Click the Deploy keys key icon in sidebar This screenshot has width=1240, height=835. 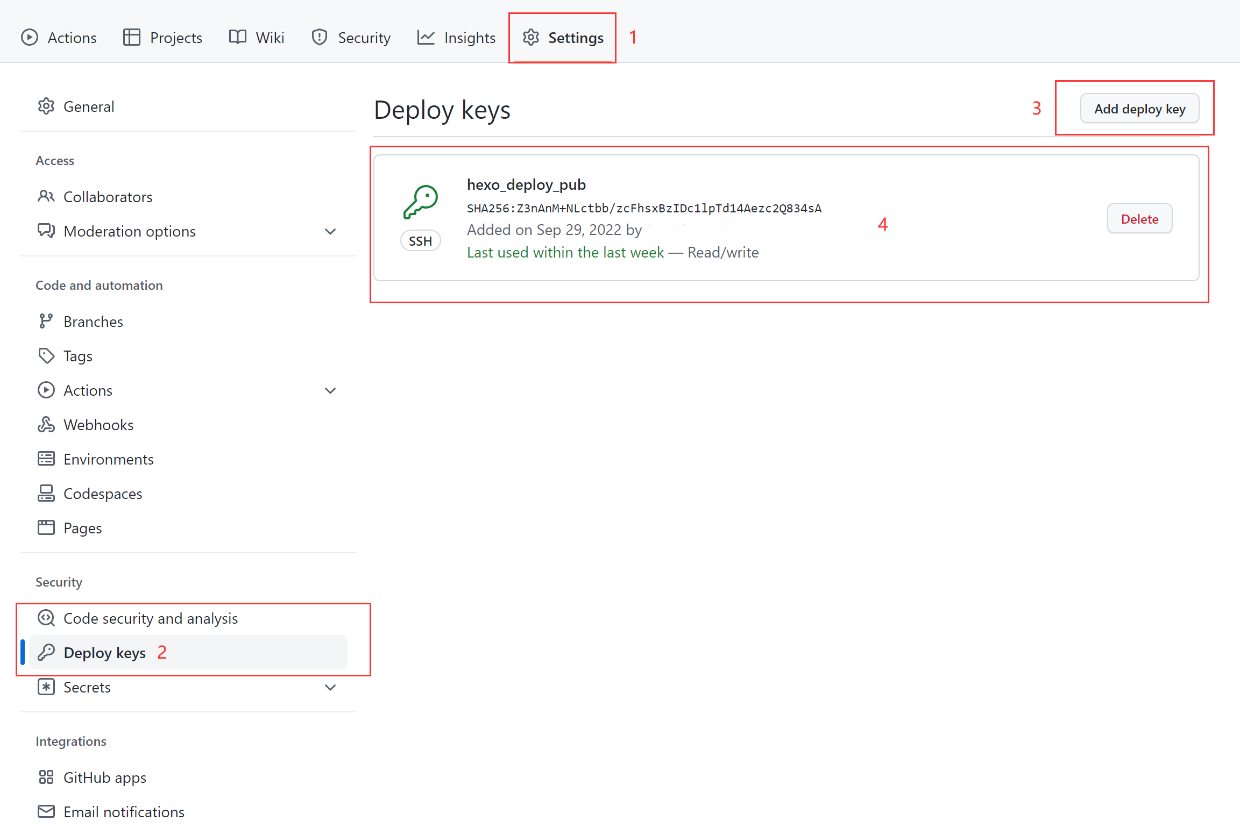point(46,652)
